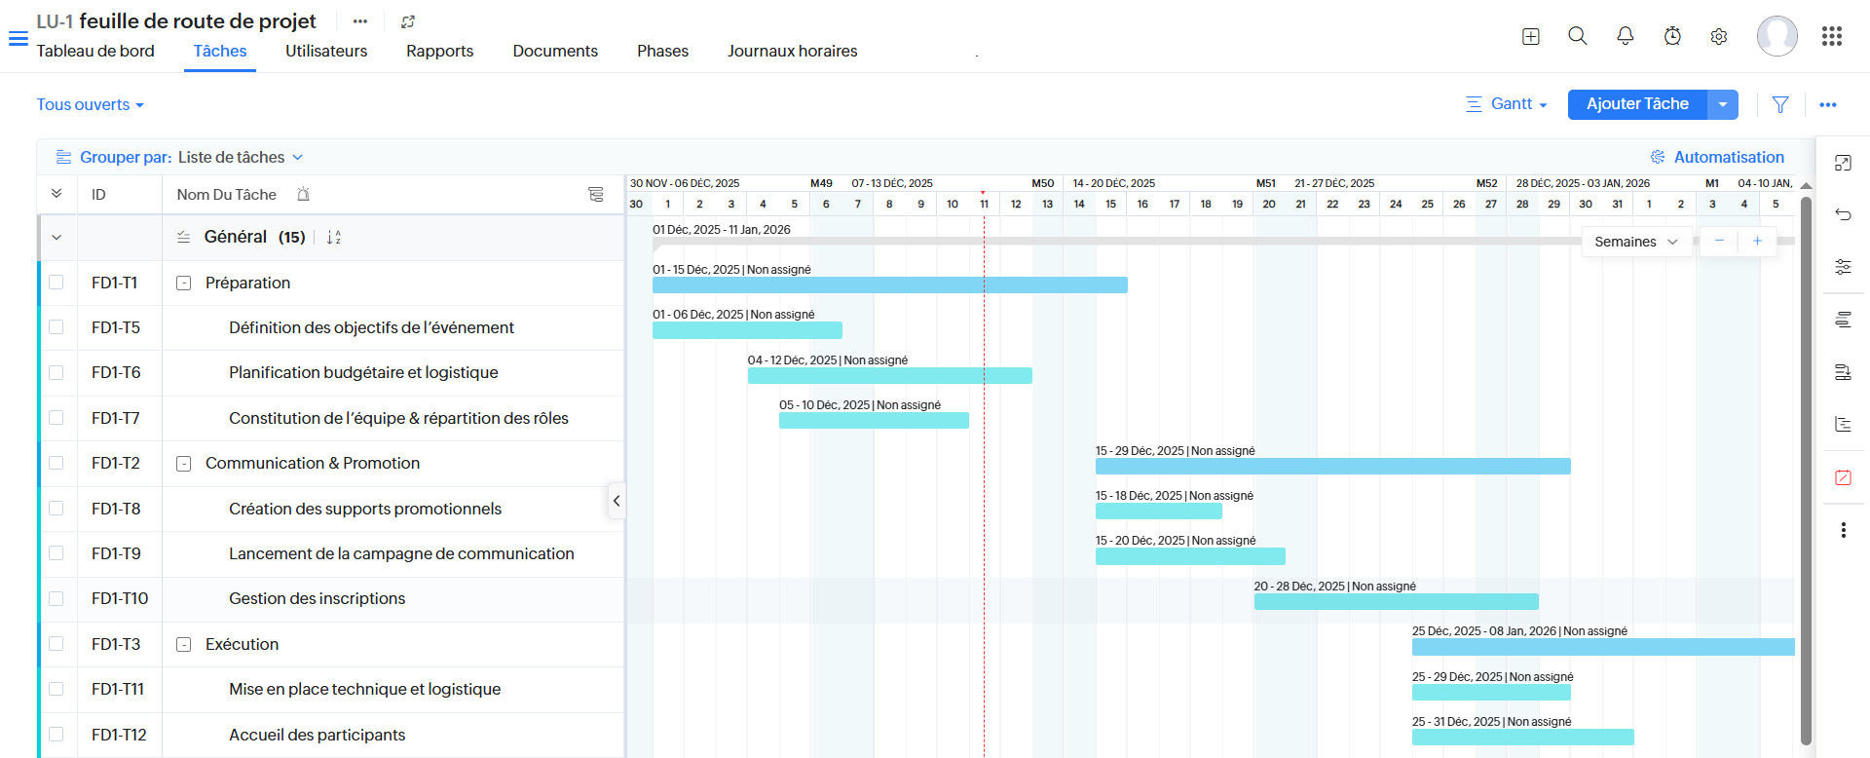This screenshot has width=1870, height=758.
Task: Click the undo arrow in right sidebar
Action: point(1843,214)
